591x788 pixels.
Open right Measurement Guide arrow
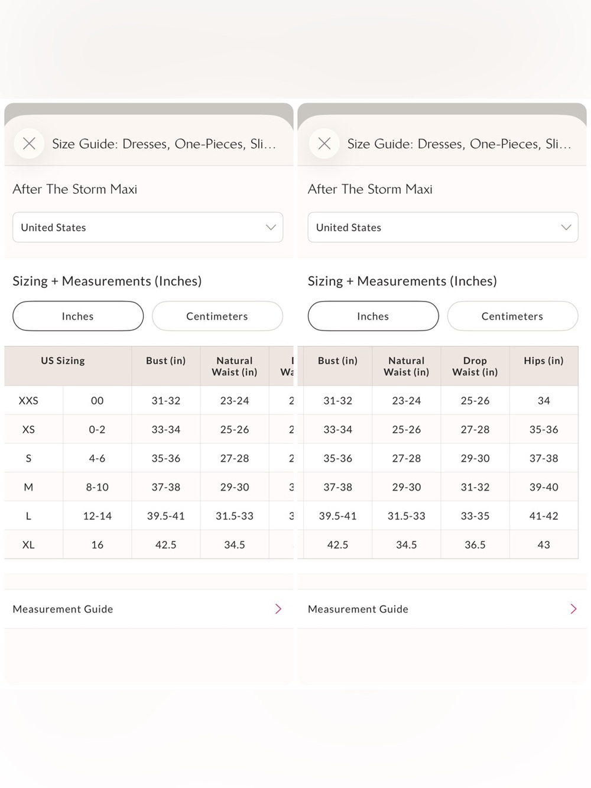pyautogui.click(x=573, y=609)
